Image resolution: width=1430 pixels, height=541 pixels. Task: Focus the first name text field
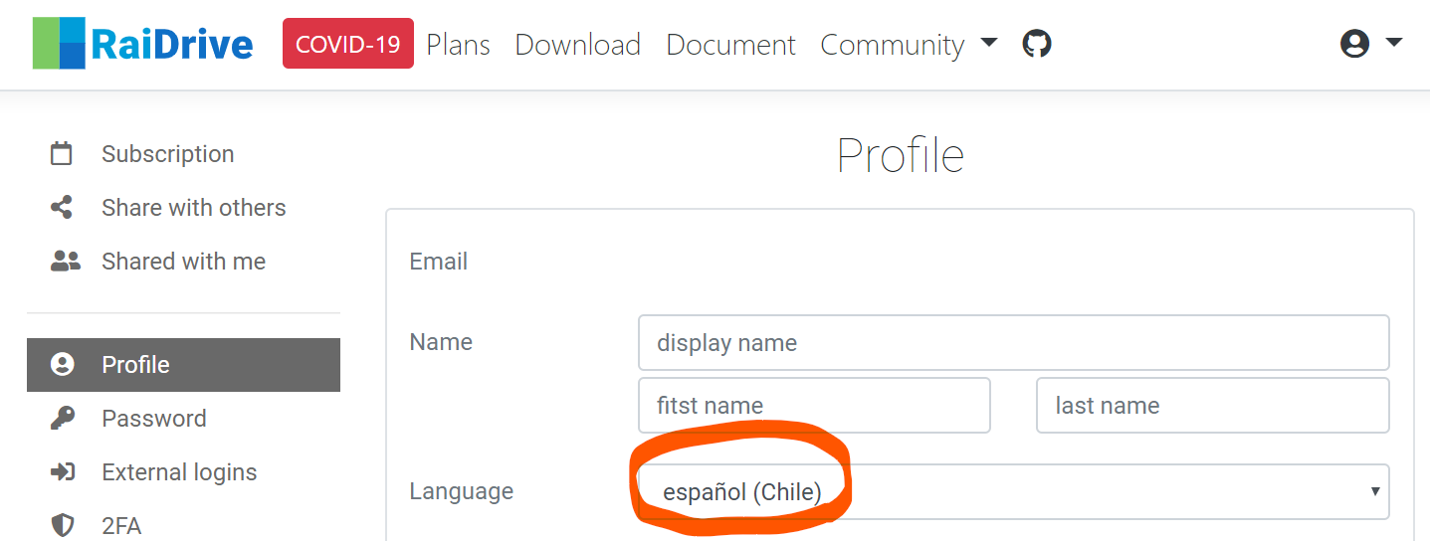point(814,406)
